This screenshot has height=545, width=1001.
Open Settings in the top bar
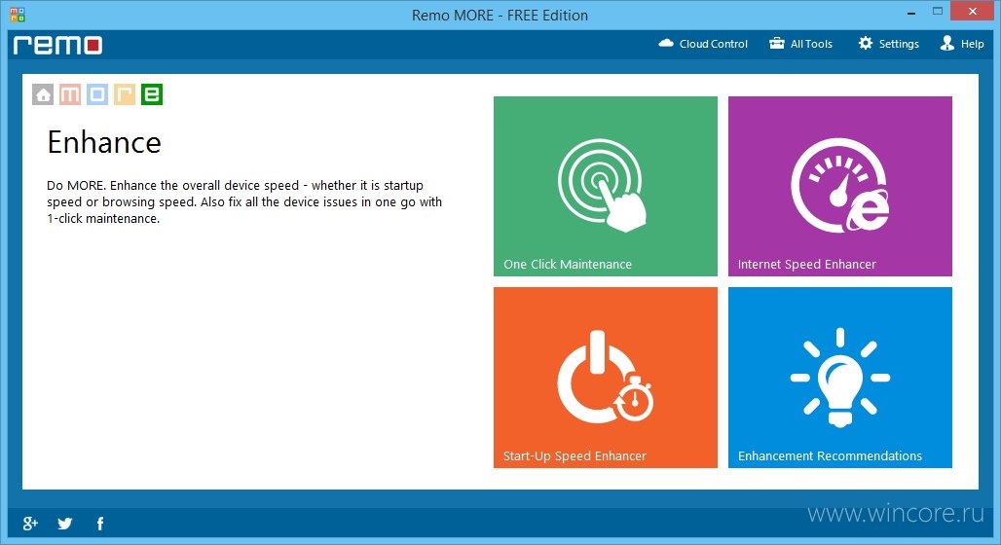point(889,44)
